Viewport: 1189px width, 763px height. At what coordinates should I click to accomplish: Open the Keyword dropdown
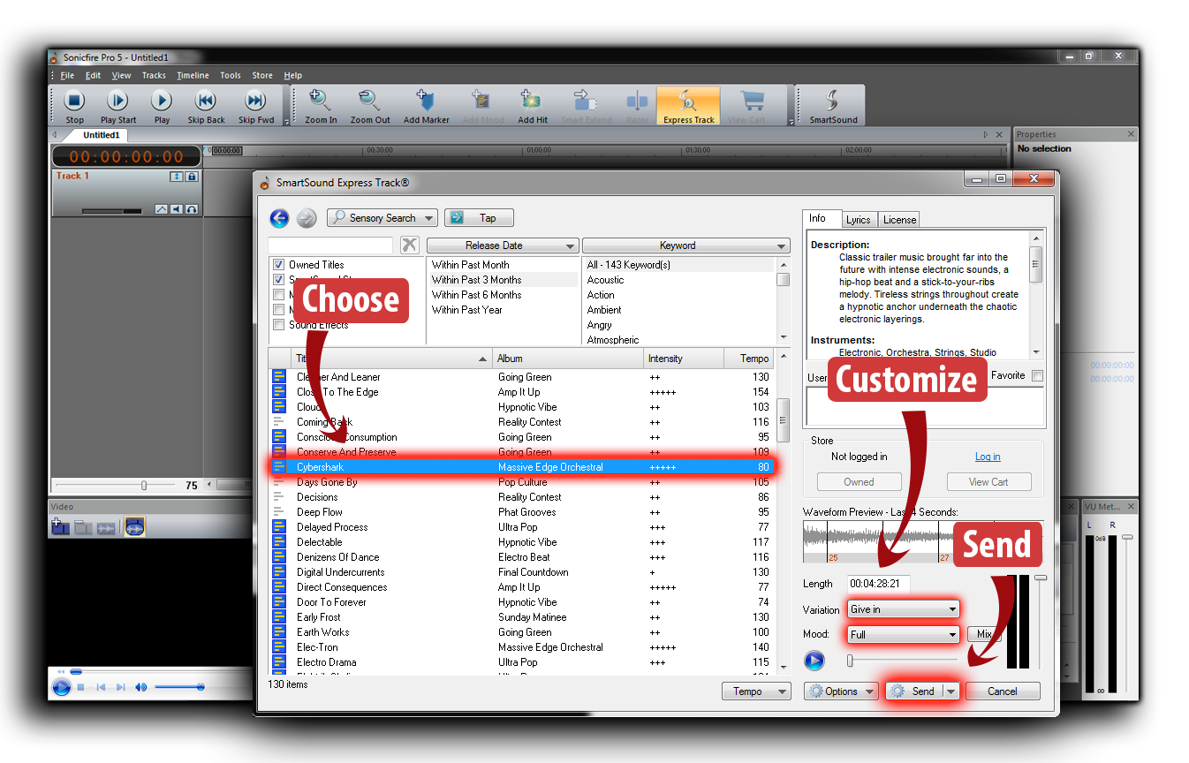pyautogui.click(x=685, y=246)
